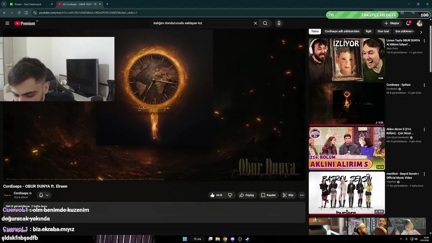Expand notification options chevron next to bell
This screenshot has height=243, width=432.
click(x=47, y=195)
